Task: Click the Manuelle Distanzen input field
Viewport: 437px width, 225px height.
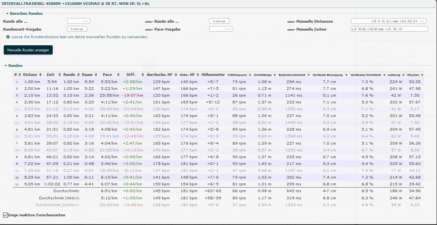Action: (388, 22)
